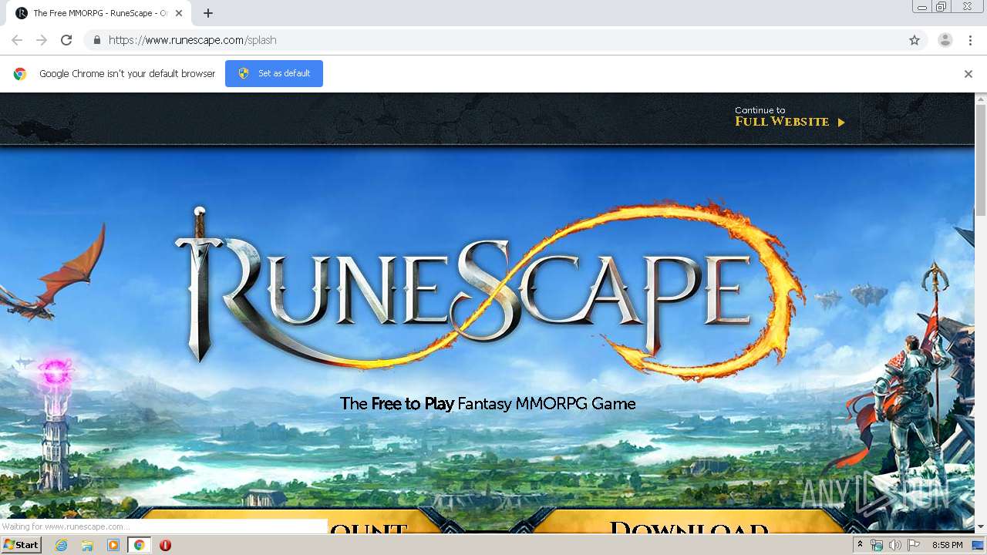
Task: Bookmark this page with the star
Action: point(915,40)
